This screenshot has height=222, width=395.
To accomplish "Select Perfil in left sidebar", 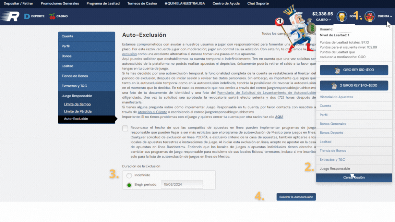I will click(87, 46).
